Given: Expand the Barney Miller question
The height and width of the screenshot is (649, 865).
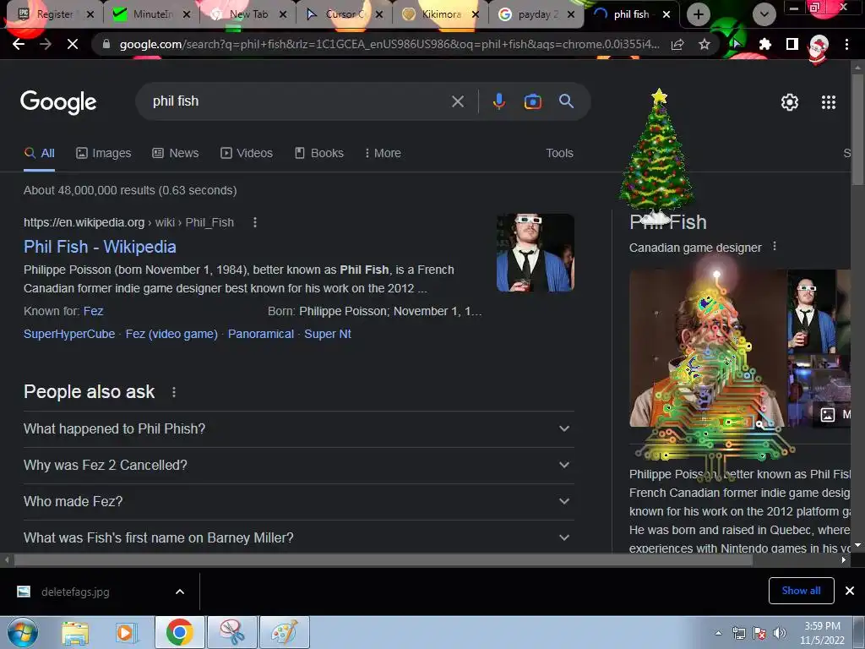Looking at the screenshot, I should pyautogui.click(x=298, y=537).
